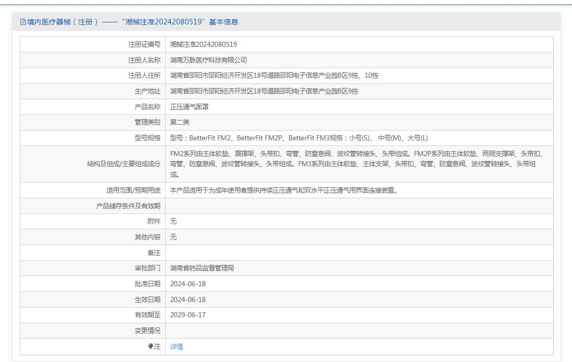Select the registrant address ending in 9栋、10栋
The width and height of the screenshot is (572, 362).
(274, 76)
